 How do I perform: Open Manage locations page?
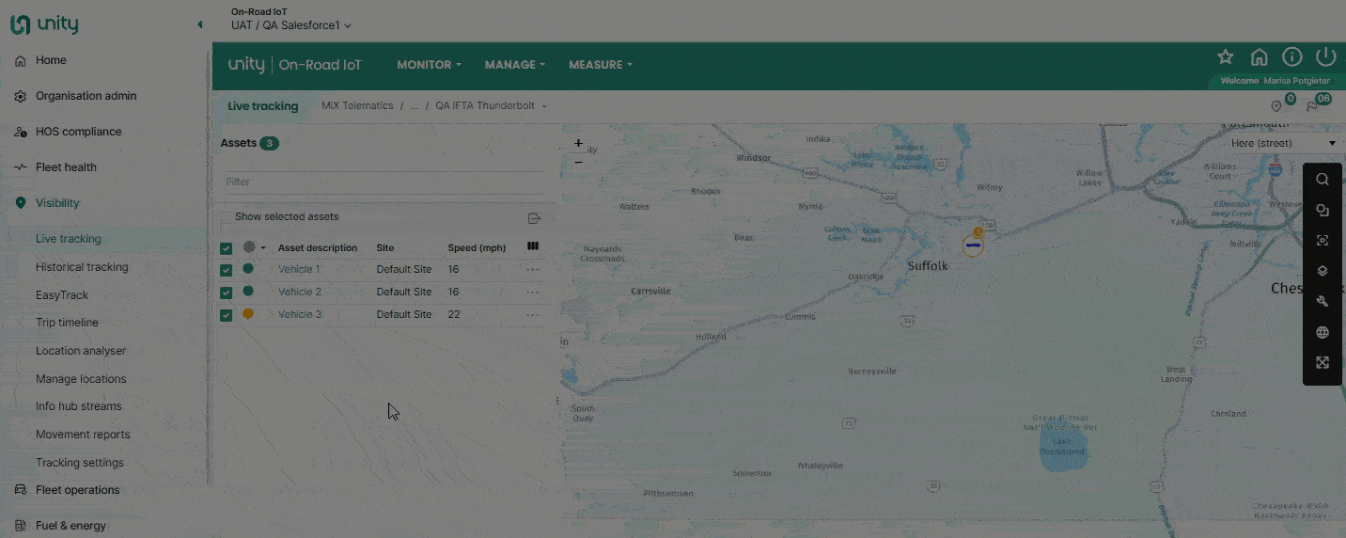click(x=81, y=379)
